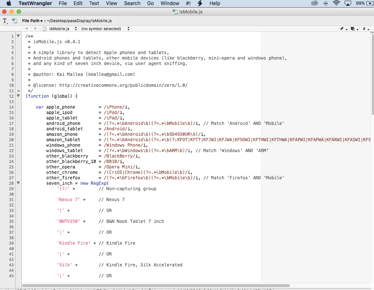Open the #! run script menu
Screen dimensions: 374x290
tap(188, 3)
